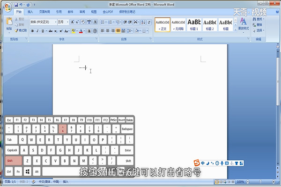Open the 邮件 ribbon tab
The width and height of the screenshot is (281, 187).
(x=70, y=12)
